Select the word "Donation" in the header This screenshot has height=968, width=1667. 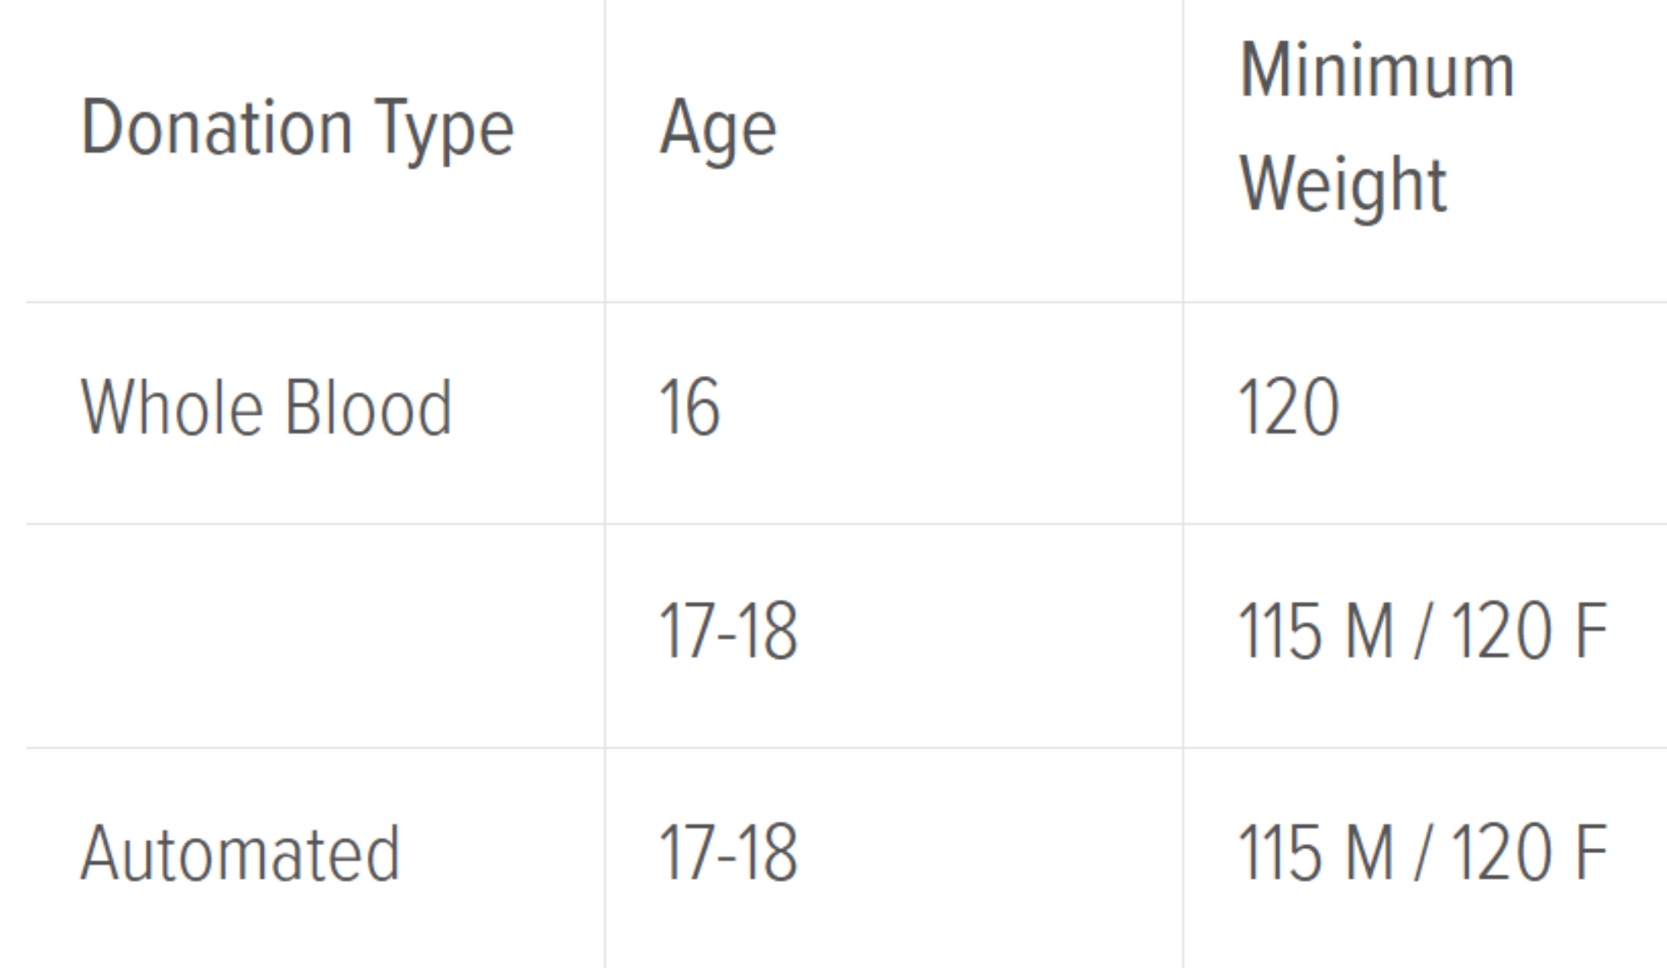click(217, 128)
